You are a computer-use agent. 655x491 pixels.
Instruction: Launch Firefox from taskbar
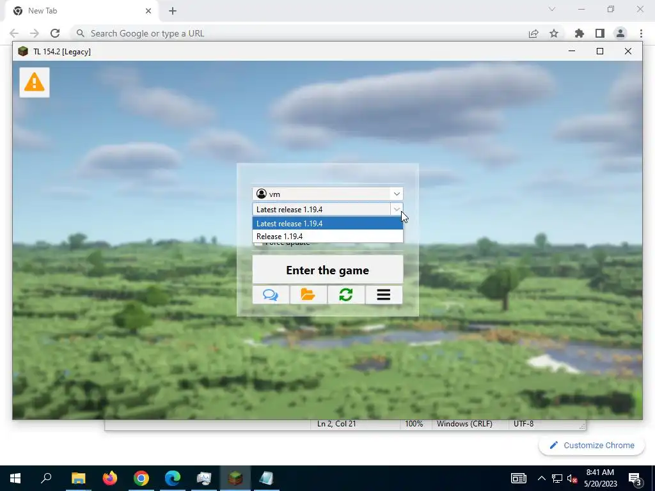[110, 478]
